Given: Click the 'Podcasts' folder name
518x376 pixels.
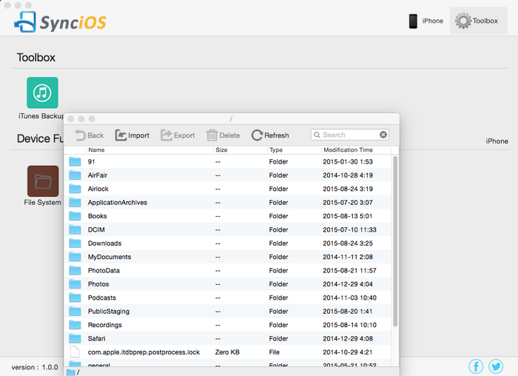Looking at the screenshot, I should click(x=102, y=298).
